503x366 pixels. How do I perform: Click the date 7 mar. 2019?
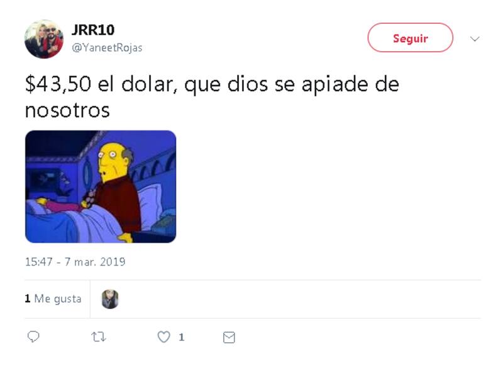click(x=95, y=262)
